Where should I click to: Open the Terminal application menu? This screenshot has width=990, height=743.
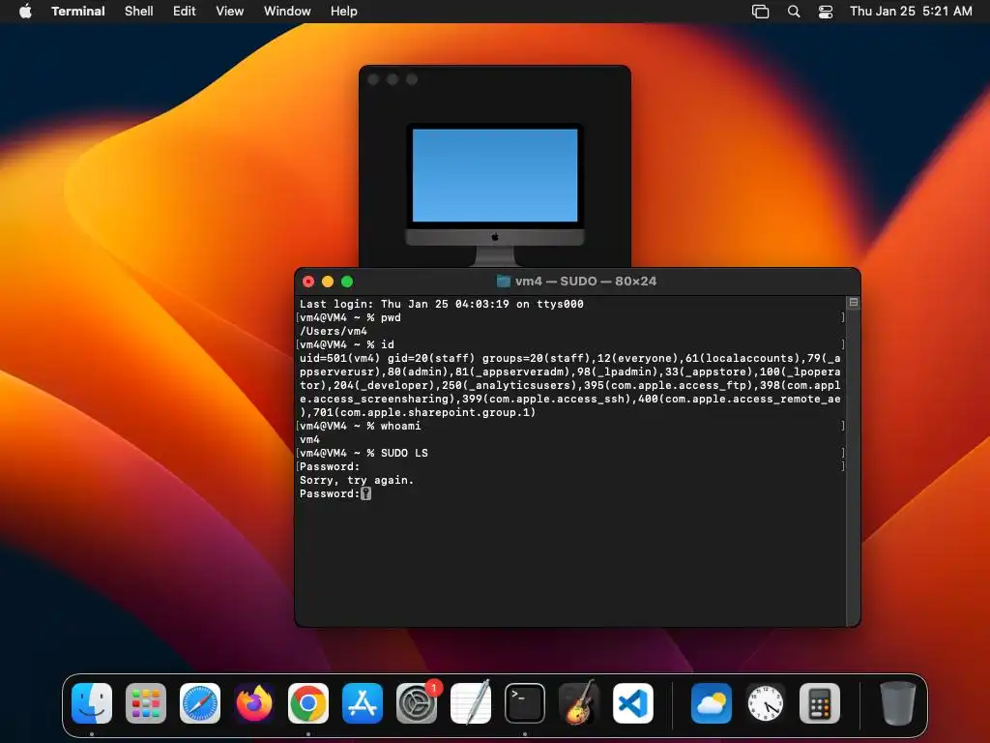click(x=77, y=11)
